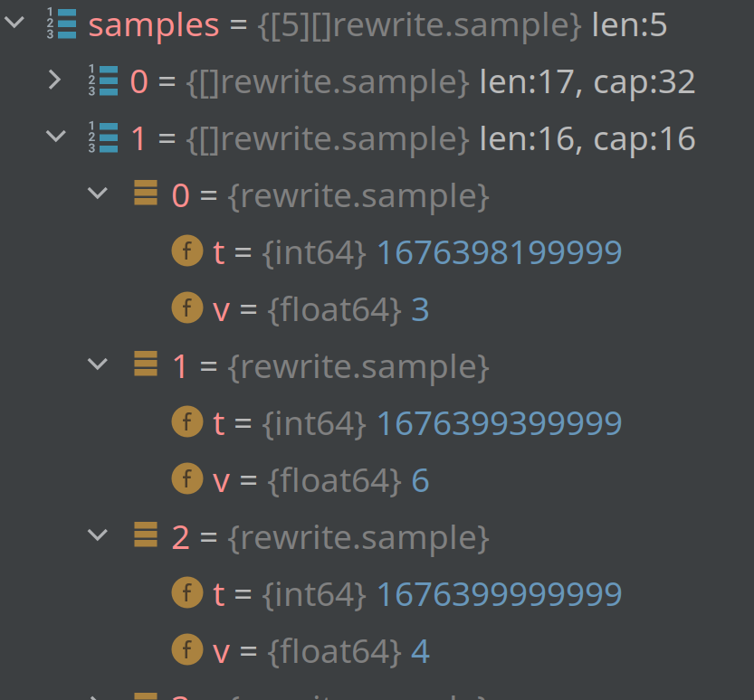Click the array icon of slice 0 len:17

pos(103,80)
